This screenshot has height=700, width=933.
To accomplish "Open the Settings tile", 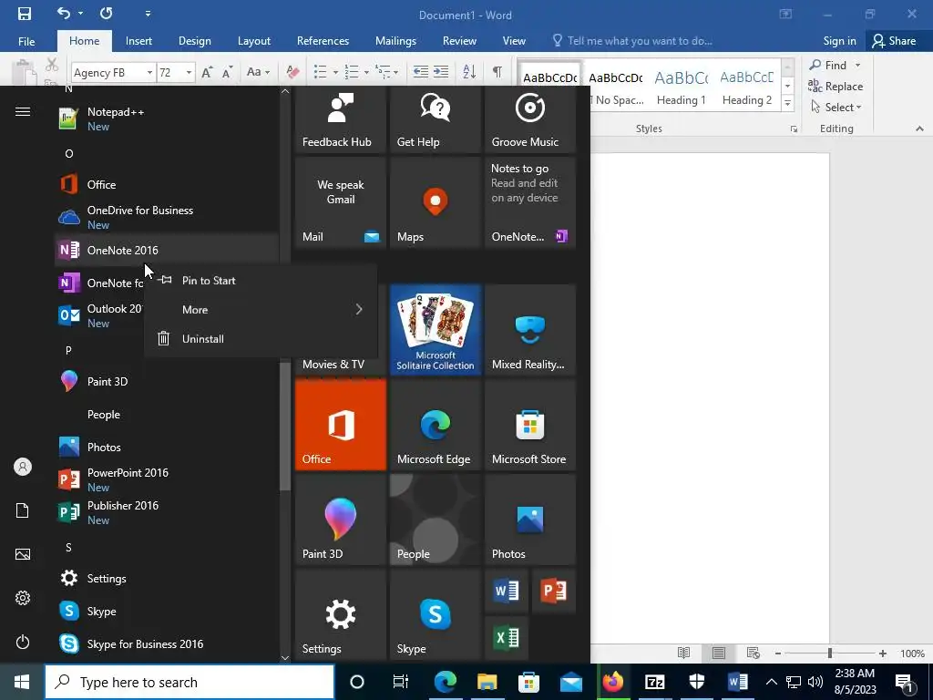I will (x=341, y=614).
